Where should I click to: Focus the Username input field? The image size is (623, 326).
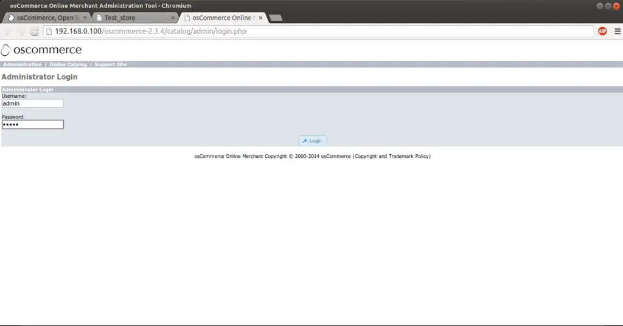(x=33, y=104)
